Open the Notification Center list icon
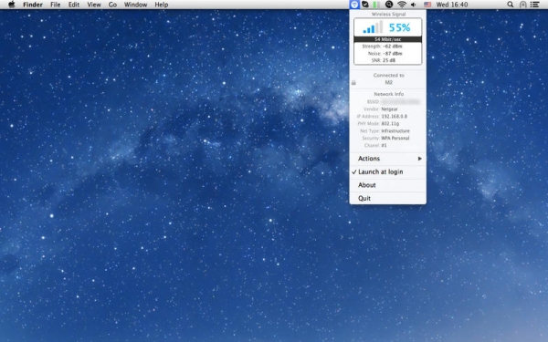Image resolution: width=548 pixels, height=342 pixels. (534, 5)
